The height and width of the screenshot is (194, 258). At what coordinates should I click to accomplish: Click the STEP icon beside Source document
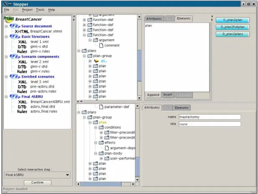[x=15, y=26]
